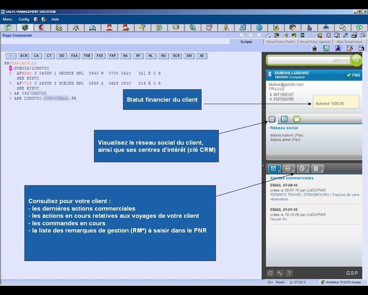Image resolution: width=368 pixels, height=295 pixels.
Task: Open the Menu menu
Action: tap(7, 19)
